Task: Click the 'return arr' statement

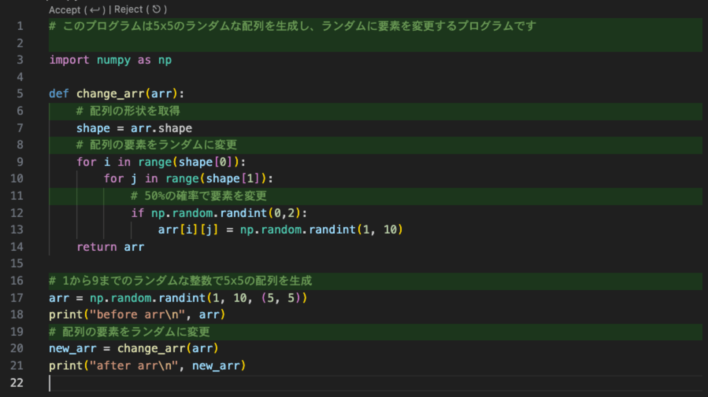Action: (x=110, y=247)
